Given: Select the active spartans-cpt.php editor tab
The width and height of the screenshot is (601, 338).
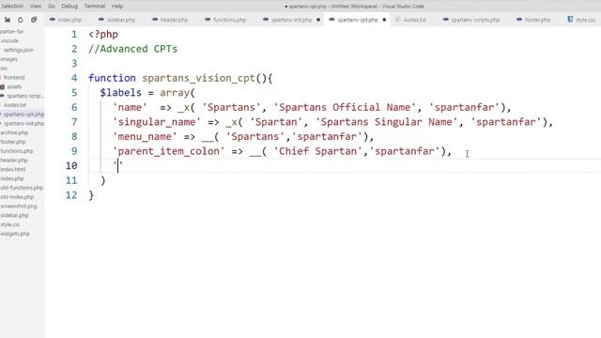Looking at the screenshot, I should tap(357, 20).
